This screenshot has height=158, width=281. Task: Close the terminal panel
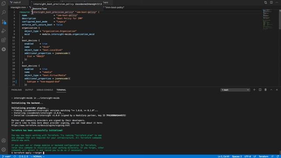[277, 90]
